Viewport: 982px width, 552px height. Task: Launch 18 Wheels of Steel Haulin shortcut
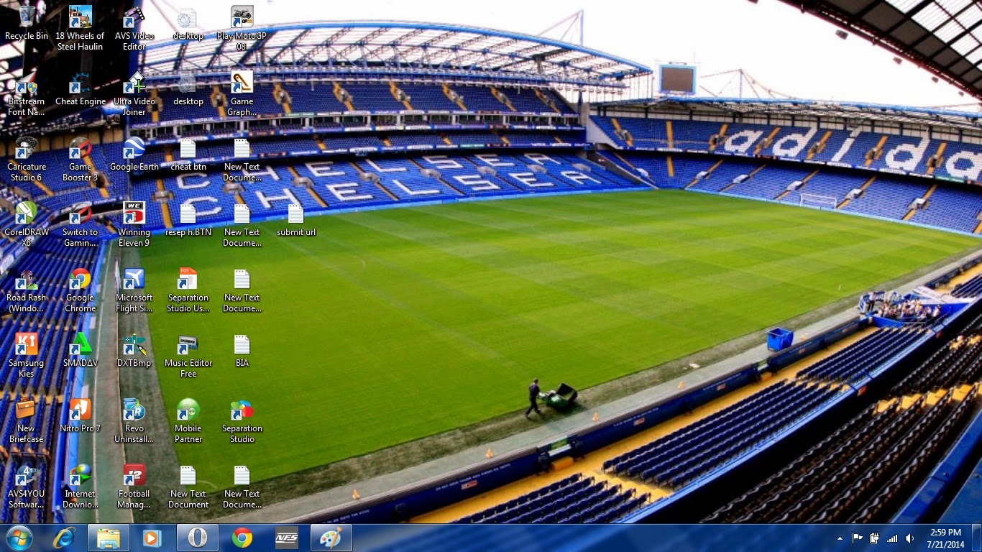pos(80,28)
